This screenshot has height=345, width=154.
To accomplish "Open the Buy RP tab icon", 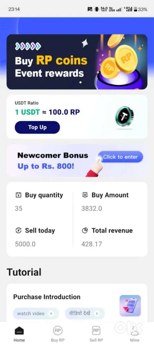I will [x=58, y=330].
